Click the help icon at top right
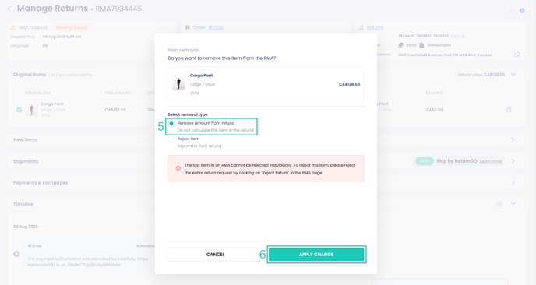This screenshot has height=285, width=536. click(x=522, y=11)
